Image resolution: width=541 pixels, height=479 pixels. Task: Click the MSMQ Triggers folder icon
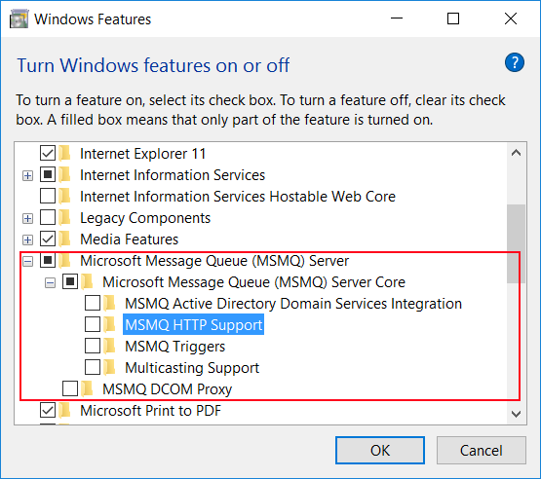[110, 346]
